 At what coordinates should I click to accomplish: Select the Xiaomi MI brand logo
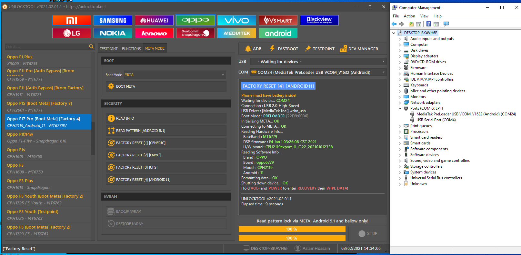coord(72,20)
